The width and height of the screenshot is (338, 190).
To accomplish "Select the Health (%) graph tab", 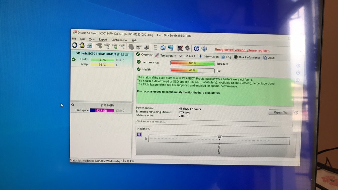I will pyautogui.click(x=144, y=129).
